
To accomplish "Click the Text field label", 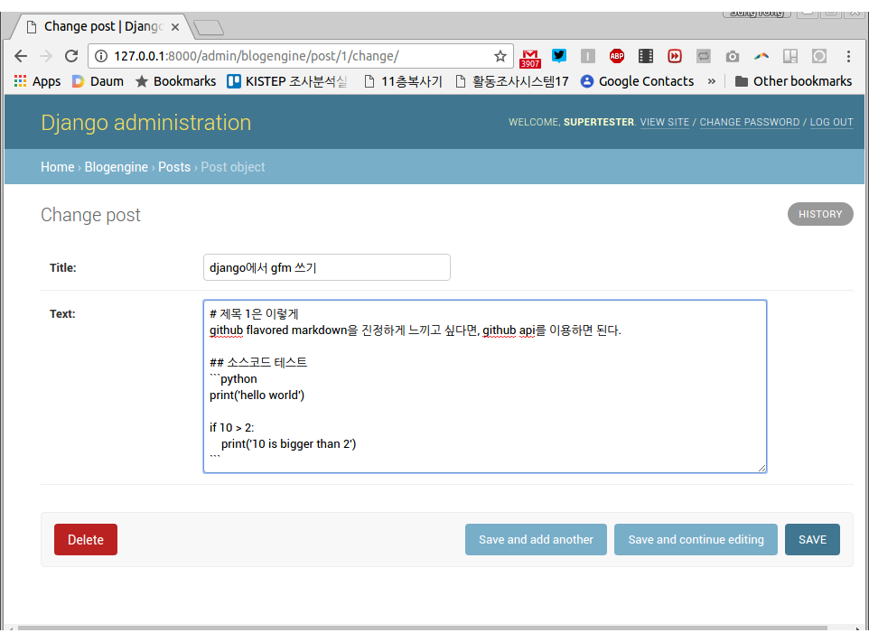I will pyautogui.click(x=62, y=313).
